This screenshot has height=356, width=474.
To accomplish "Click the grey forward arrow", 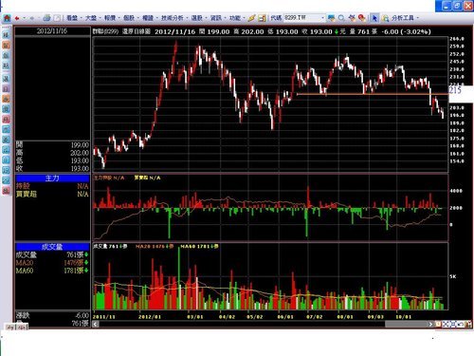I will point(31,18).
